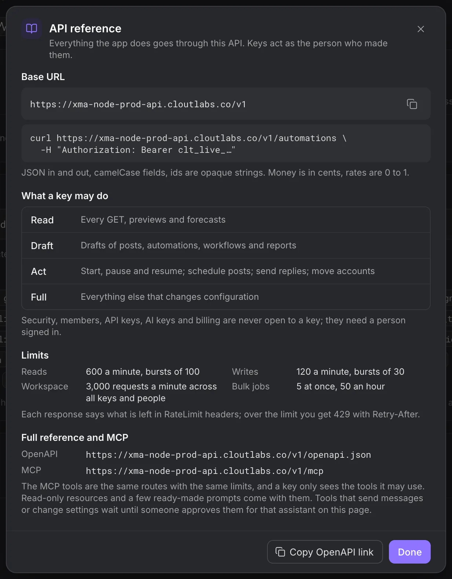
Task: Select the Draft permission row
Action: pos(226,245)
